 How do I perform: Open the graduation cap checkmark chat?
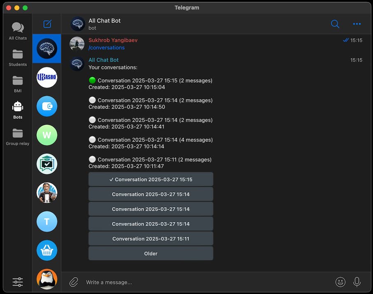click(47, 163)
